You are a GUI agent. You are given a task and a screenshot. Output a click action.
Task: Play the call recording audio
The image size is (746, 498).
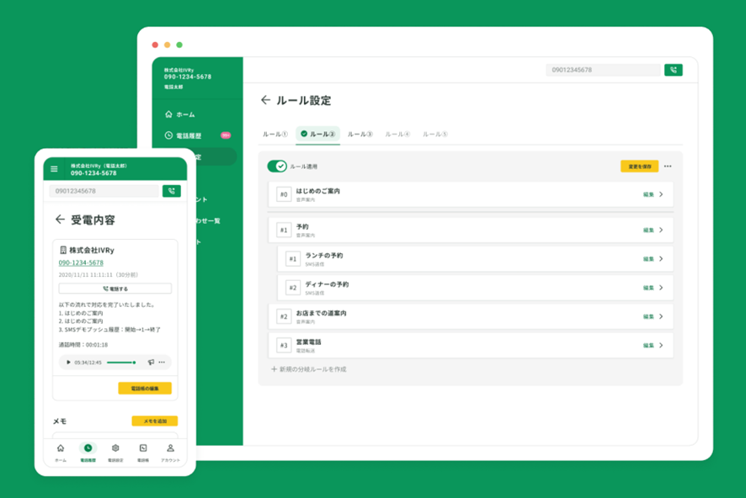tap(68, 363)
